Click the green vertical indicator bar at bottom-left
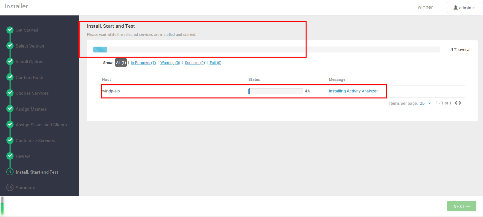This screenshot has height=217, width=483. 2,205
